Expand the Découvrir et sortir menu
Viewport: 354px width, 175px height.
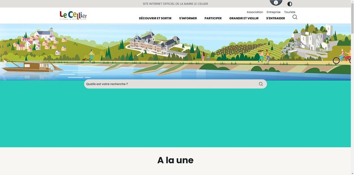coord(155,18)
